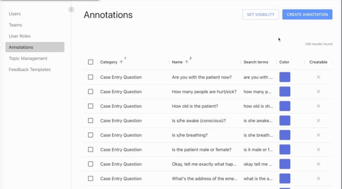Toggle sorting via the Category column arrow
Image resolution: width=342 pixels, height=189 pixels.
(x=121, y=62)
